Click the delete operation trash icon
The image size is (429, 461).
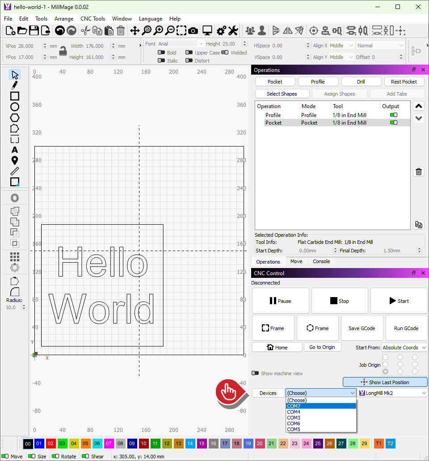click(x=419, y=172)
